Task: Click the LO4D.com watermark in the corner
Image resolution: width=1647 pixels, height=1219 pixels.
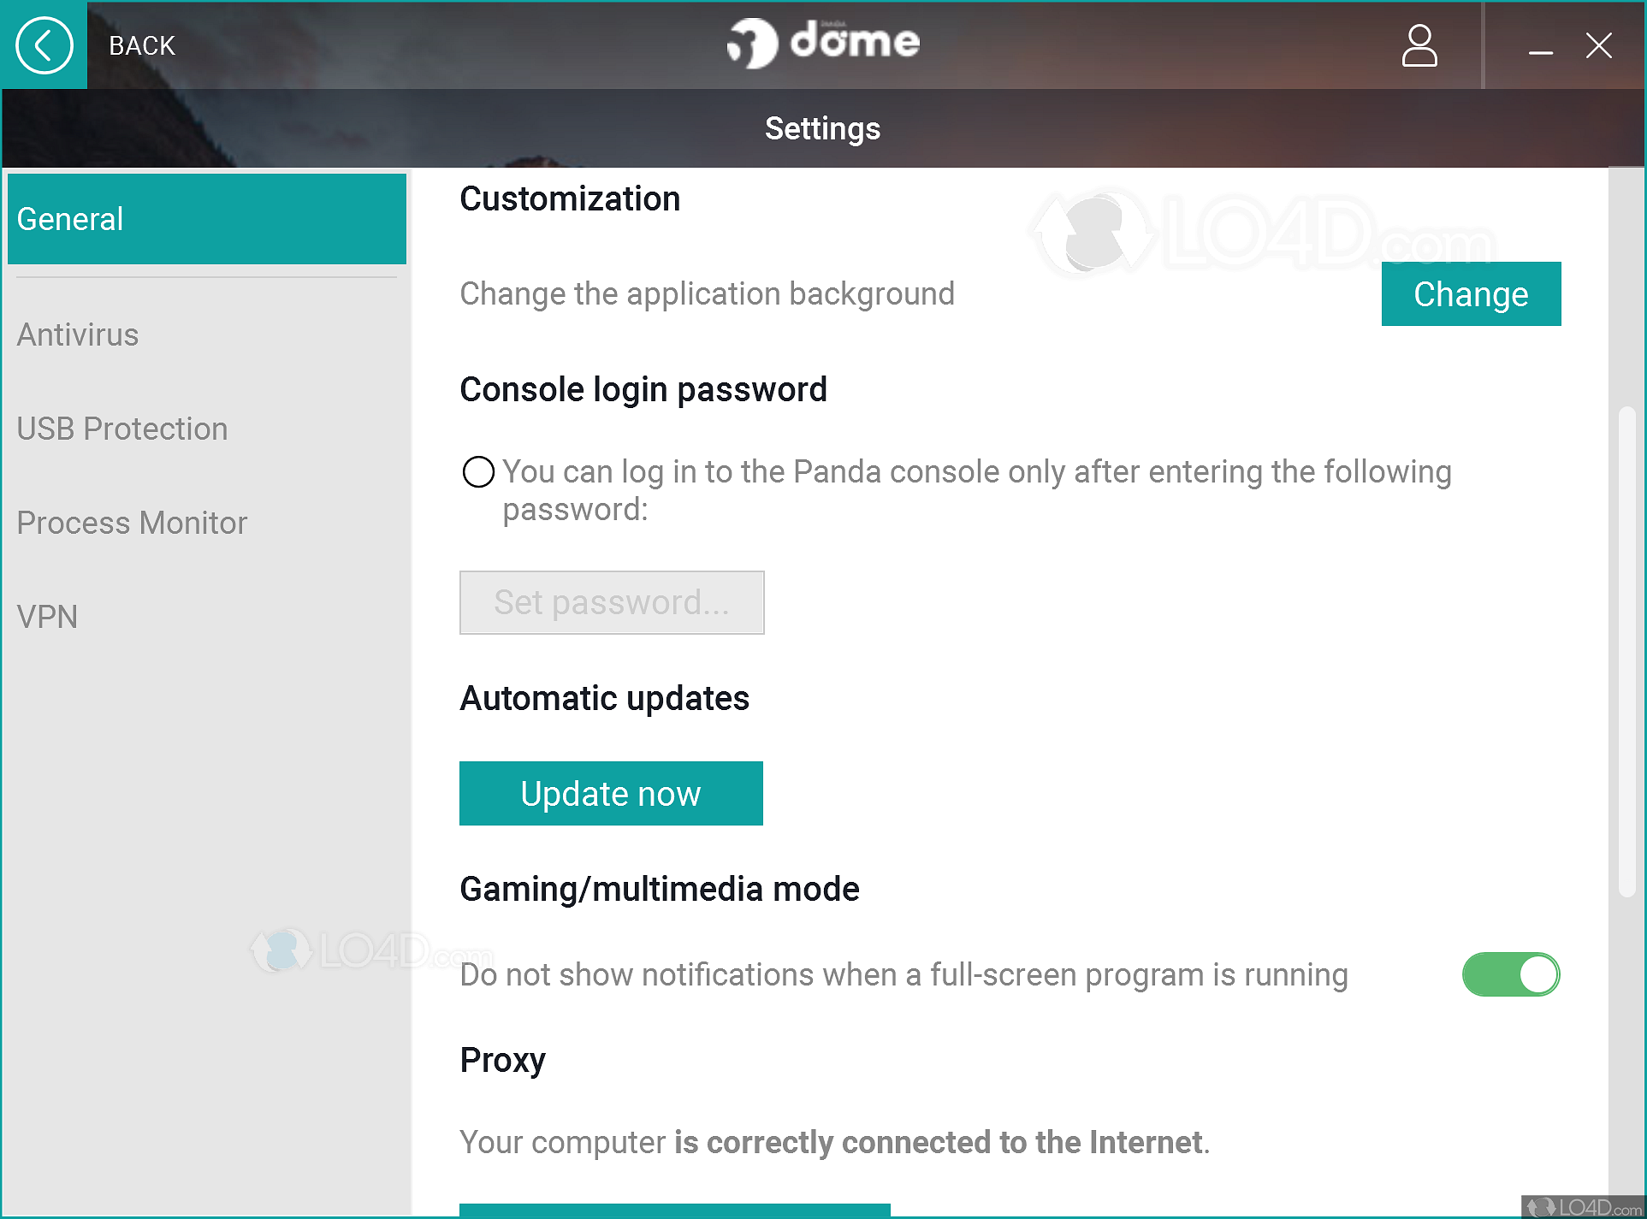Action: (1584, 1207)
